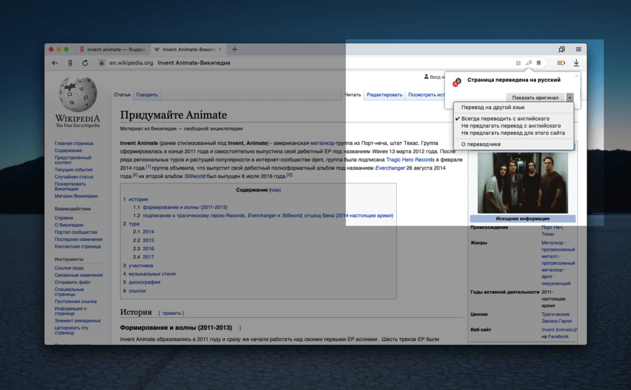Screen dimensions: 631x390
Task: Jump to contents item 'формирование и волны (2011-2013)'
Action: [185, 207]
